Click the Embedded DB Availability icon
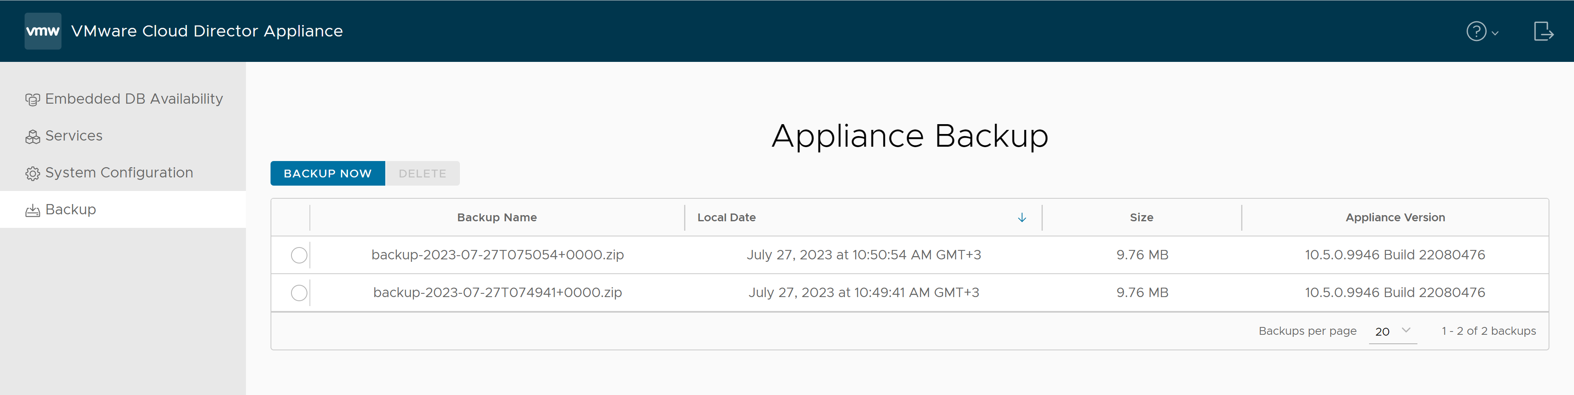Image resolution: width=1574 pixels, height=395 pixels. tap(32, 100)
